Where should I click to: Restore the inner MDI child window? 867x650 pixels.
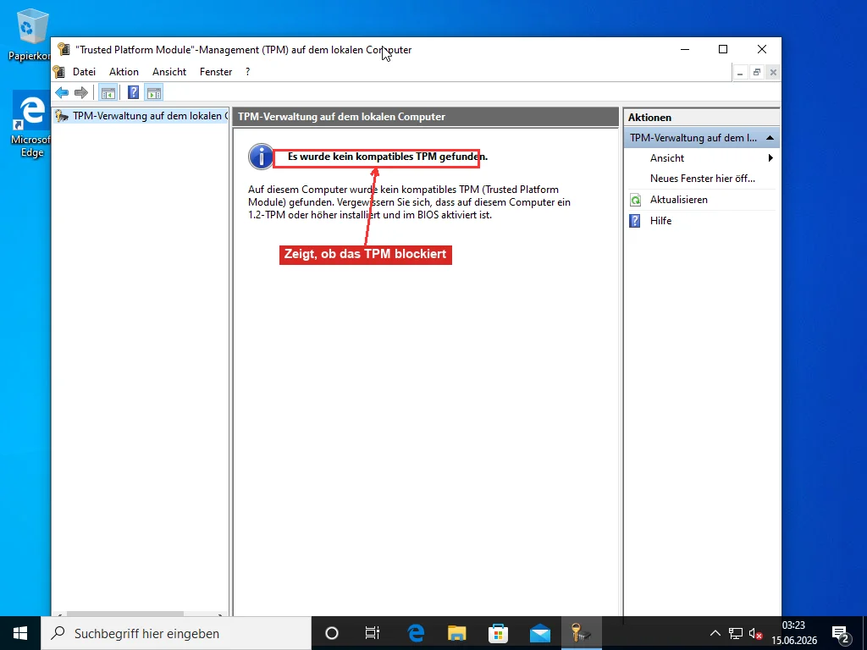coord(756,73)
